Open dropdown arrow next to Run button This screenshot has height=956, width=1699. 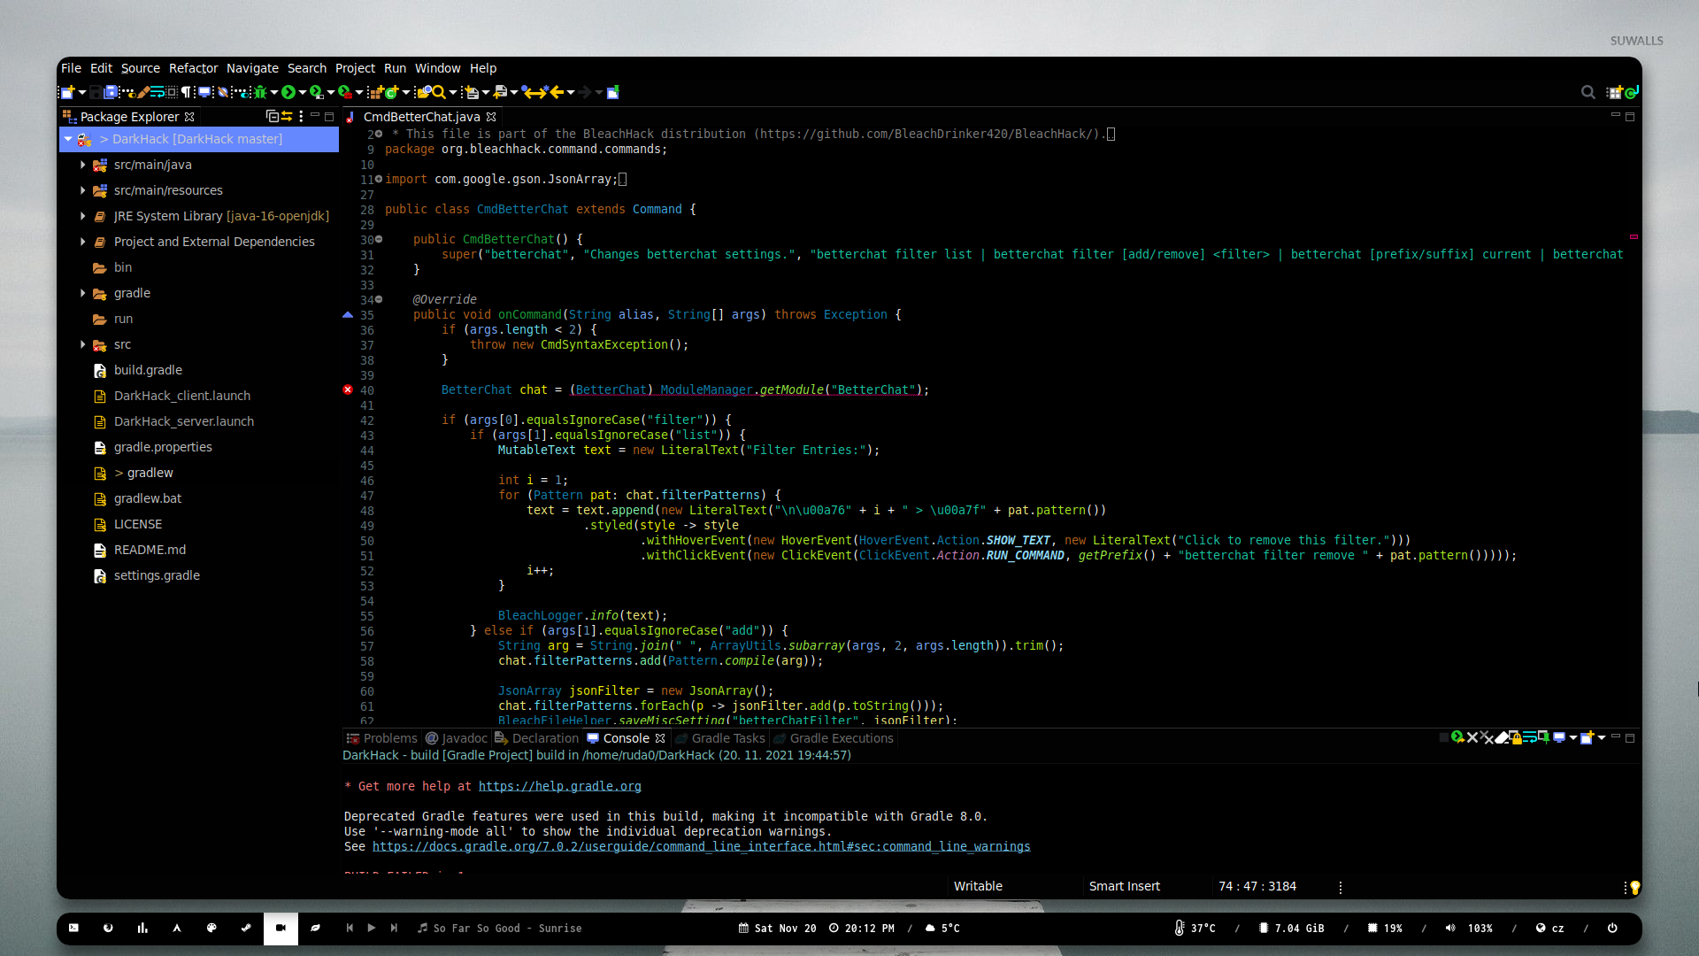[303, 92]
